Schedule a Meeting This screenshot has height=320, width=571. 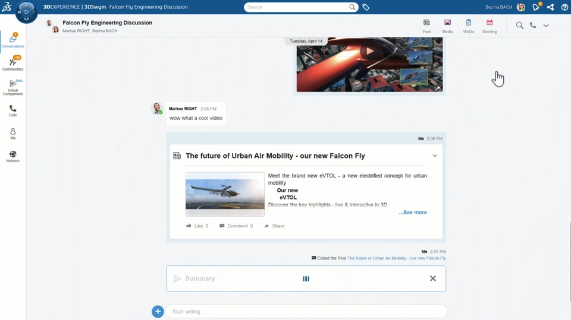[490, 26]
